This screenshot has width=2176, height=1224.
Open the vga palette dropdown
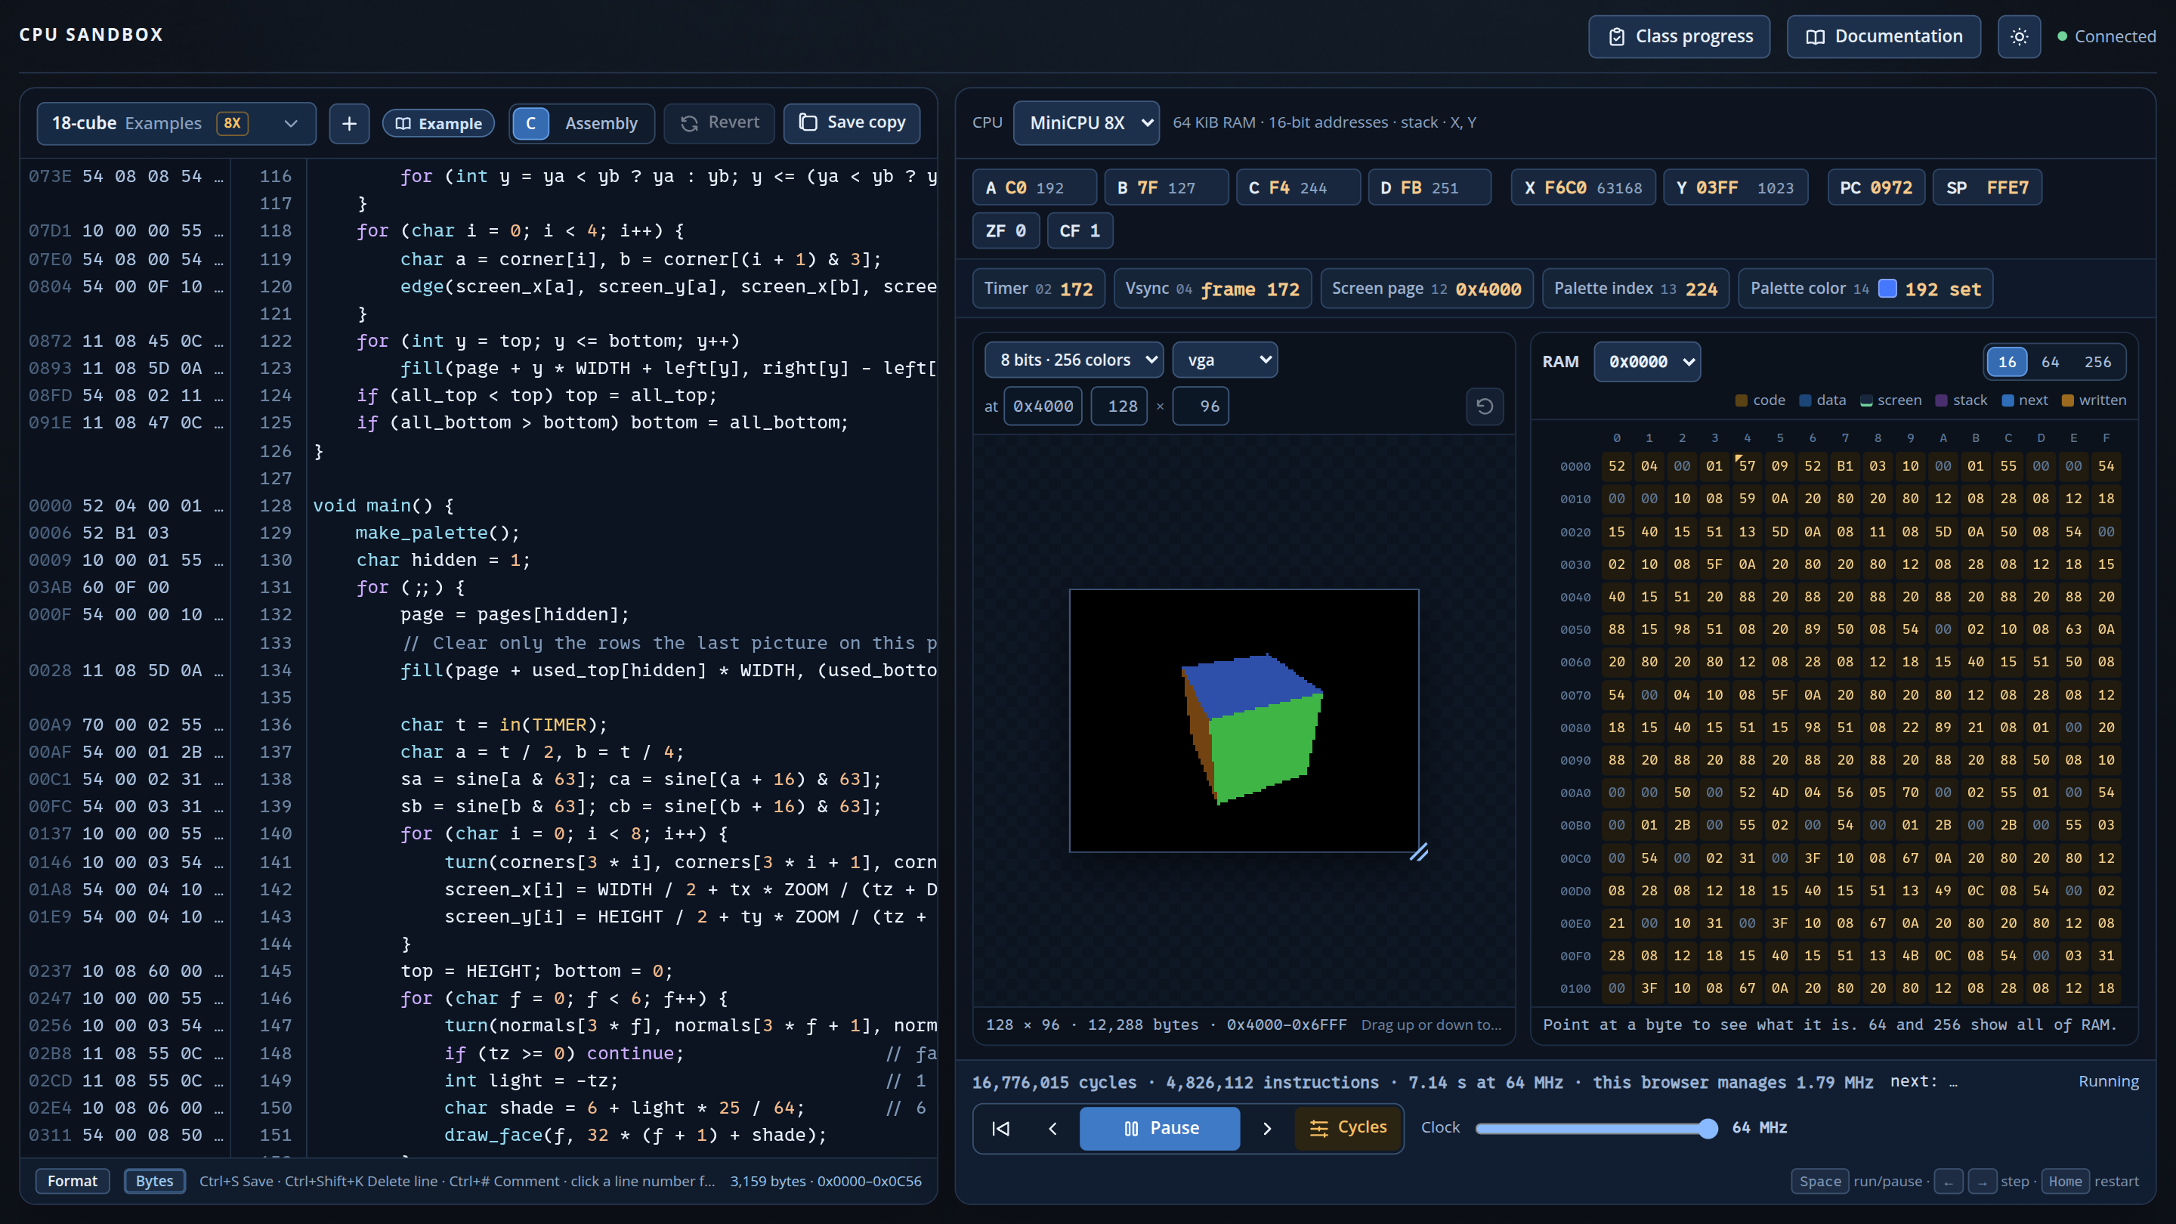pos(1225,360)
